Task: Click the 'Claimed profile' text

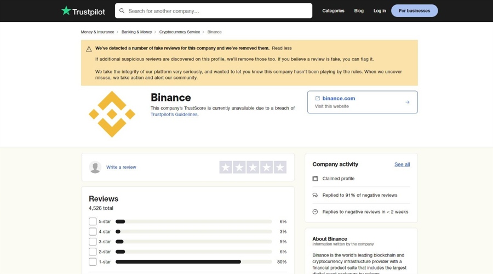Action: coord(339,178)
